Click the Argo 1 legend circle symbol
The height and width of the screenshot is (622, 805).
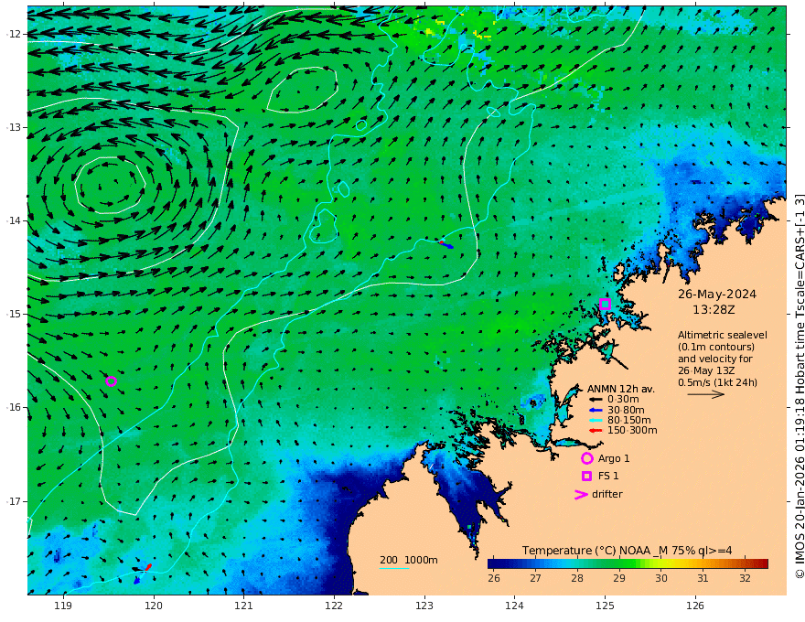[586, 458]
